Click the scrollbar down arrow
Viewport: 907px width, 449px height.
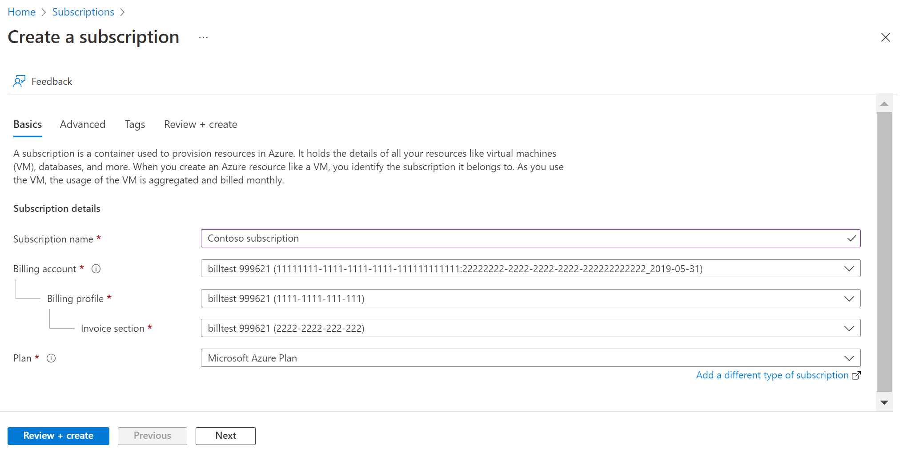pos(884,402)
